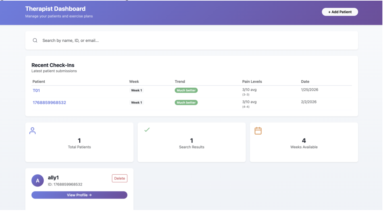The image size is (383, 212).
Task: Click the Weeks Available calendar icon
Action: click(258, 130)
